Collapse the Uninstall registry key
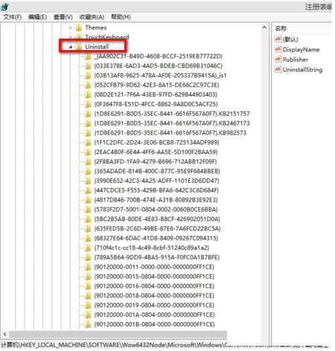 (70, 47)
